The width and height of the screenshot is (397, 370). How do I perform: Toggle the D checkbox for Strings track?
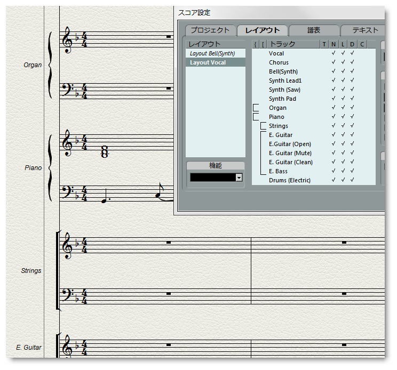tap(352, 126)
